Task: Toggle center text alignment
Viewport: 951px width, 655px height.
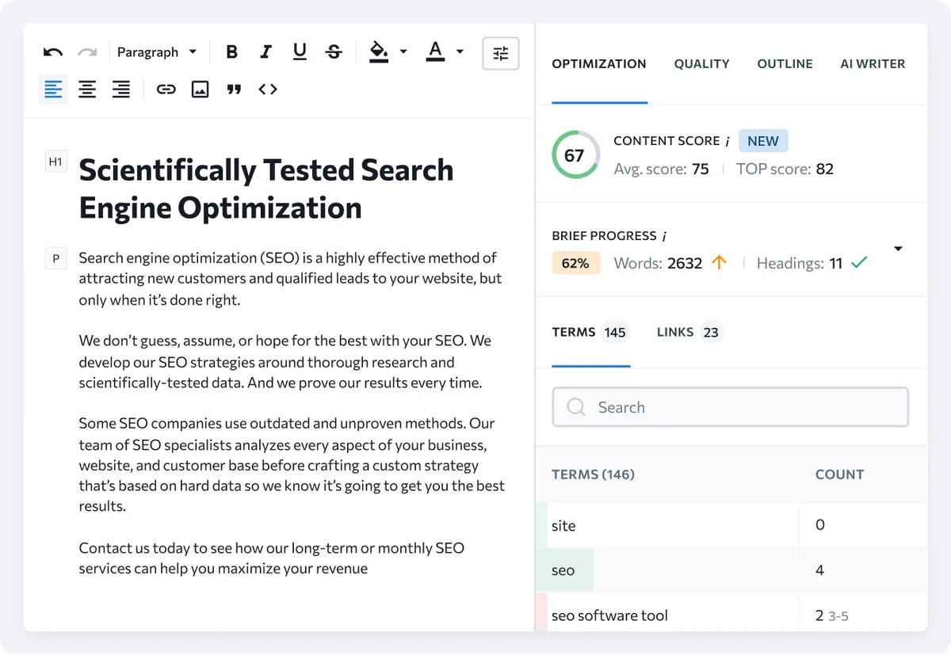Action: pos(87,89)
